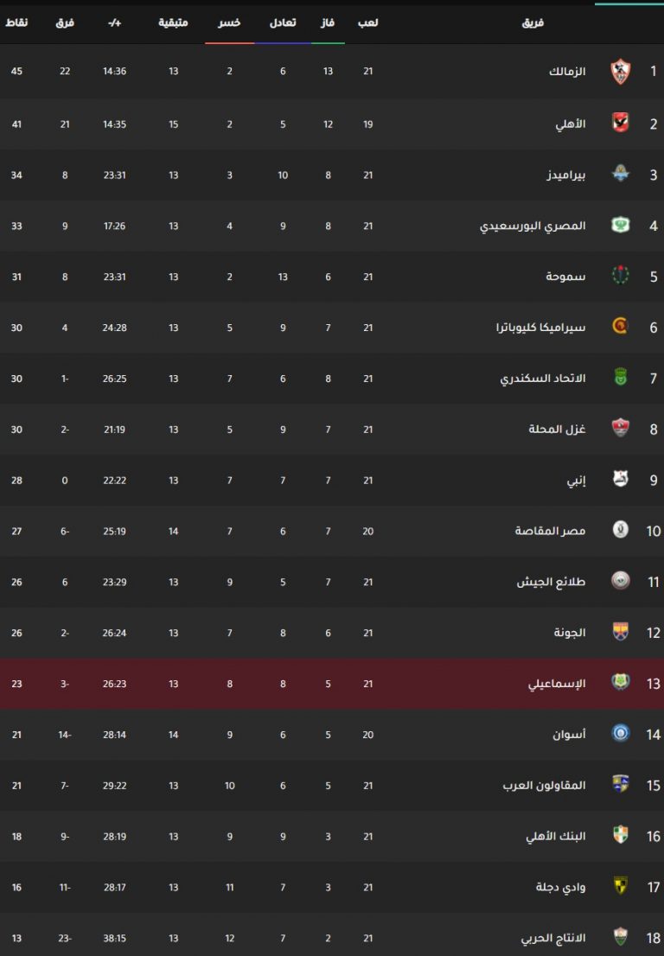Open the El Gouna shield icon
The height and width of the screenshot is (956, 664).
click(x=620, y=631)
